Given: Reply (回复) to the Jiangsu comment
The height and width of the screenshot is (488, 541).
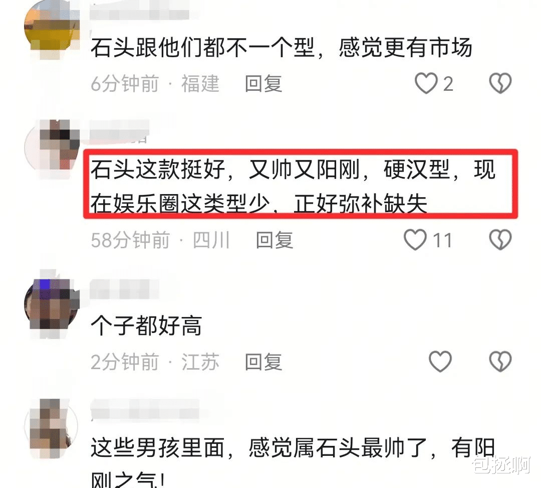Looking at the screenshot, I should pyautogui.click(x=263, y=362).
